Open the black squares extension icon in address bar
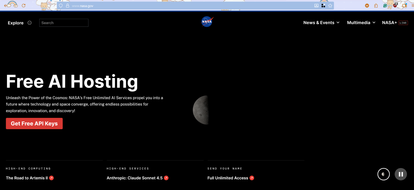Image resolution: width=414 pixels, height=190 pixels. coord(323,6)
